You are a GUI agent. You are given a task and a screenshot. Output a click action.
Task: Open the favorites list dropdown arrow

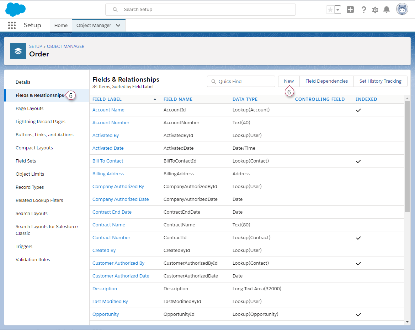(x=338, y=10)
